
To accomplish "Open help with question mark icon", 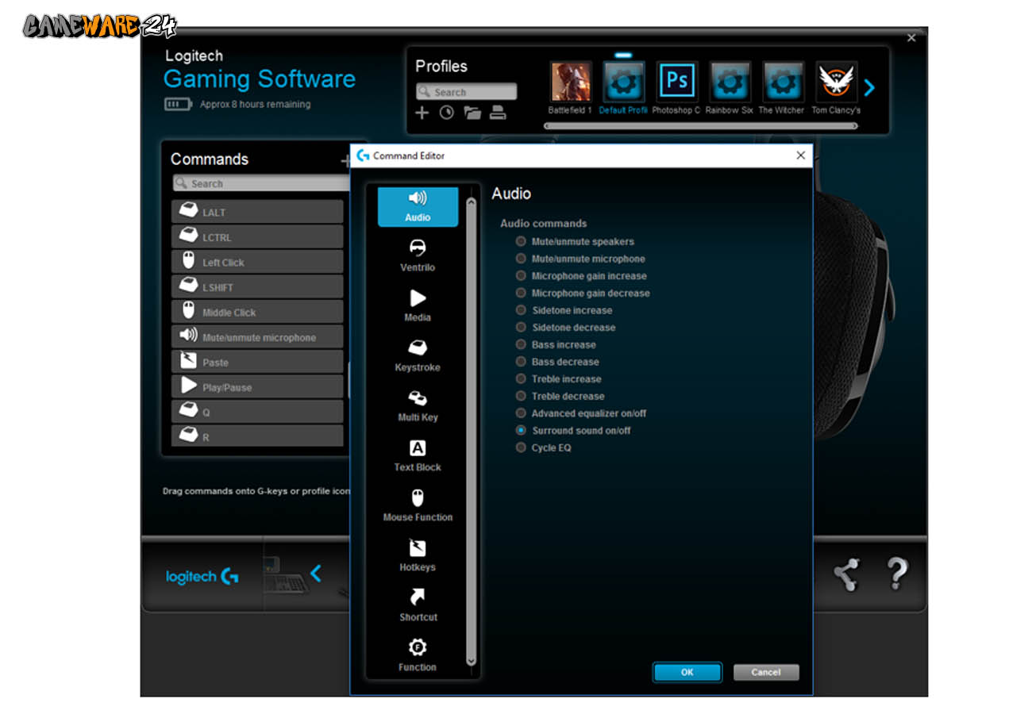I will (x=897, y=573).
